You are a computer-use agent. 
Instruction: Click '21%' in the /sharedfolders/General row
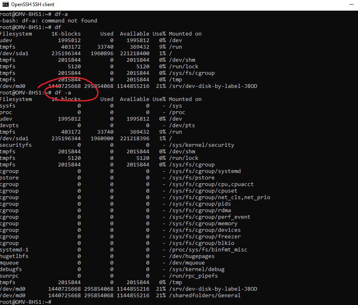click(x=161, y=296)
